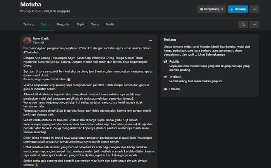This screenshot has width=271, height=168.
Task: Open the Unggulan tab
Action: coord(63,24)
